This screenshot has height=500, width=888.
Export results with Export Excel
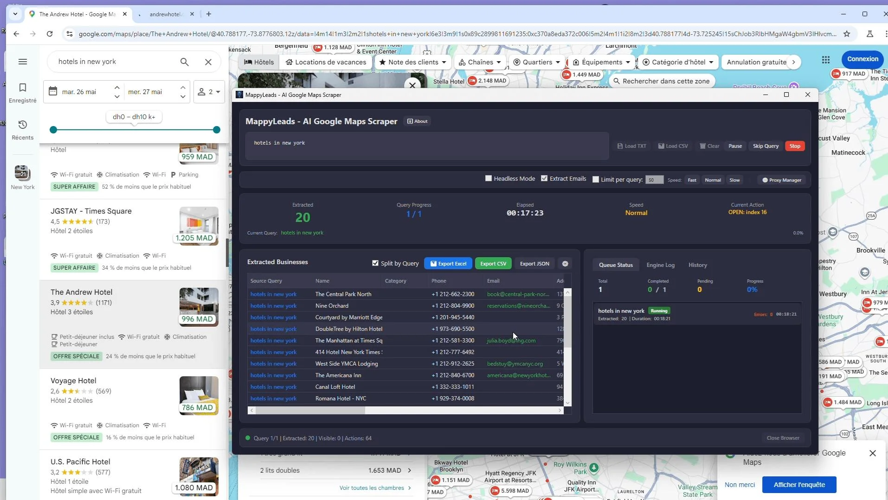point(448,264)
